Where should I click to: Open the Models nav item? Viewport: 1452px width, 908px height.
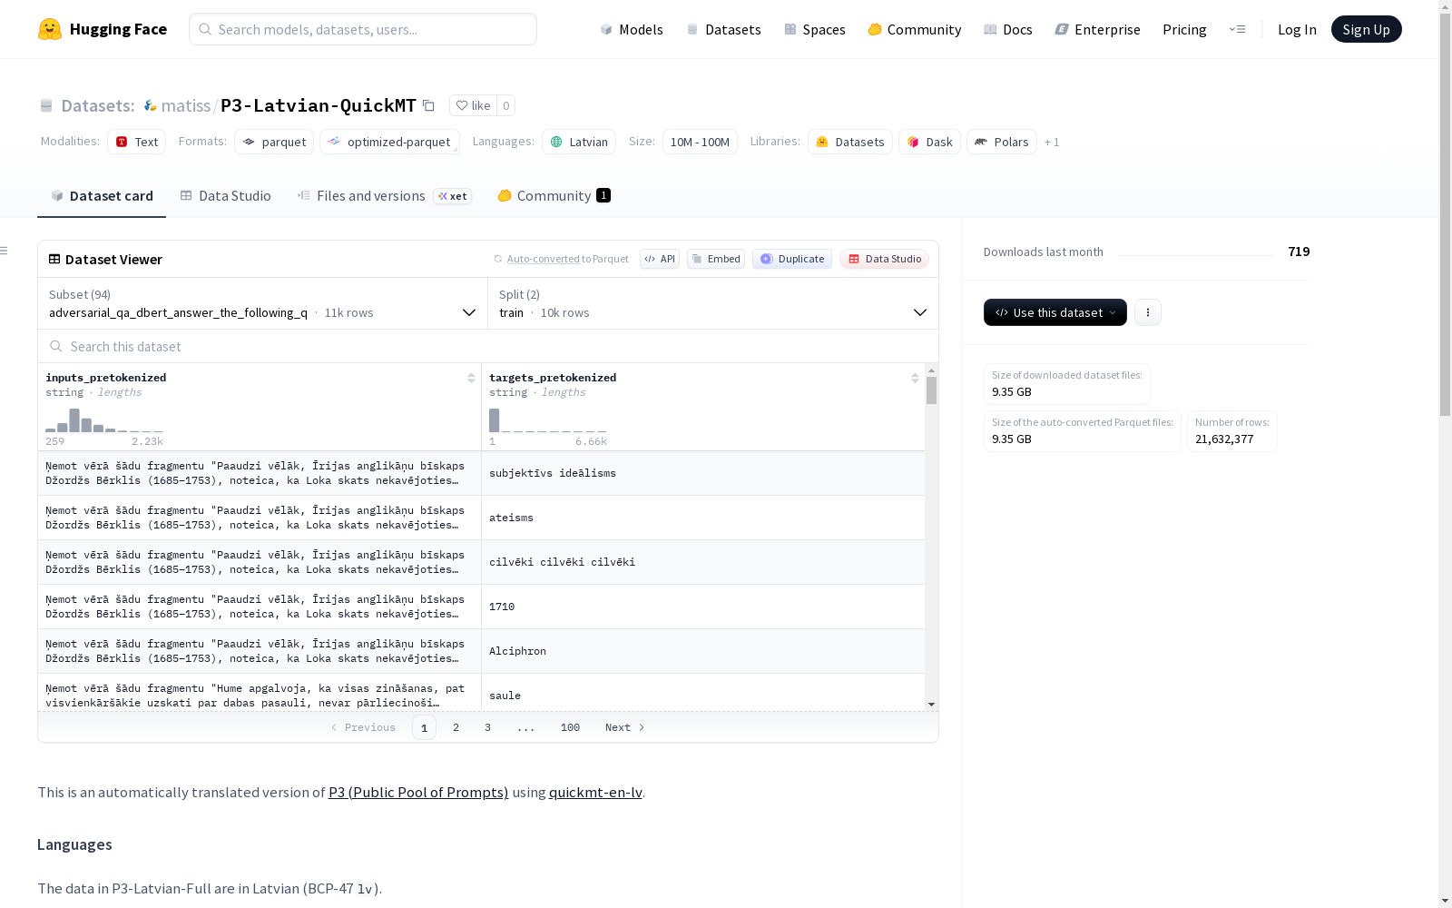coord(632,29)
